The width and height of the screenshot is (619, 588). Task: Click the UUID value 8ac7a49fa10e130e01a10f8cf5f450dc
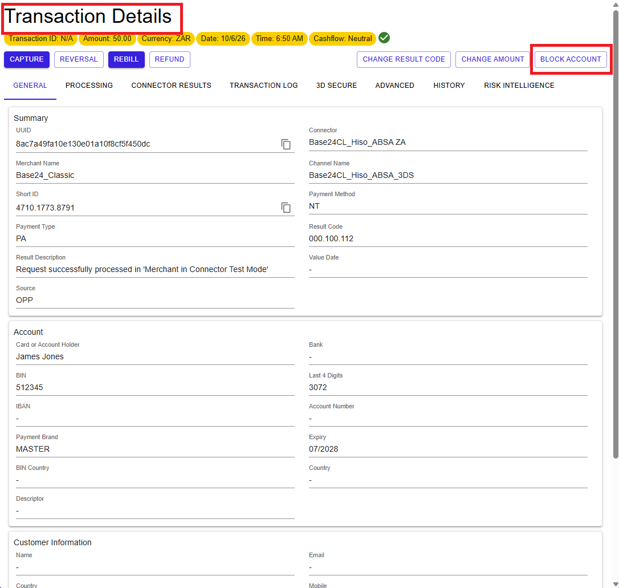pos(83,144)
